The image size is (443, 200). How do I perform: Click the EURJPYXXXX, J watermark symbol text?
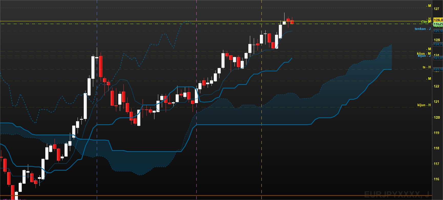click(397, 194)
